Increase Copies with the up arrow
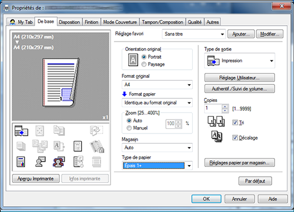Screen dimensions: 294x212 (x=225, y=107)
